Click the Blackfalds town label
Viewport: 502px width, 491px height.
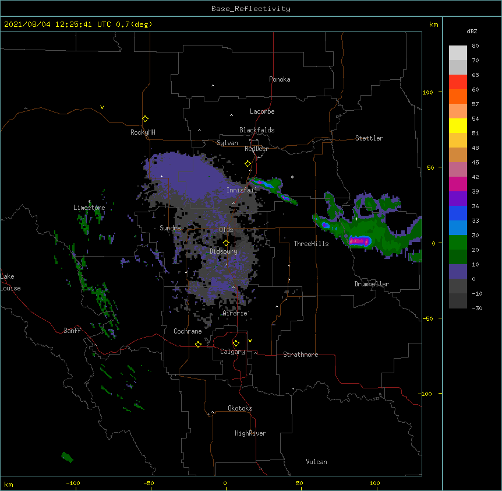pos(257,130)
